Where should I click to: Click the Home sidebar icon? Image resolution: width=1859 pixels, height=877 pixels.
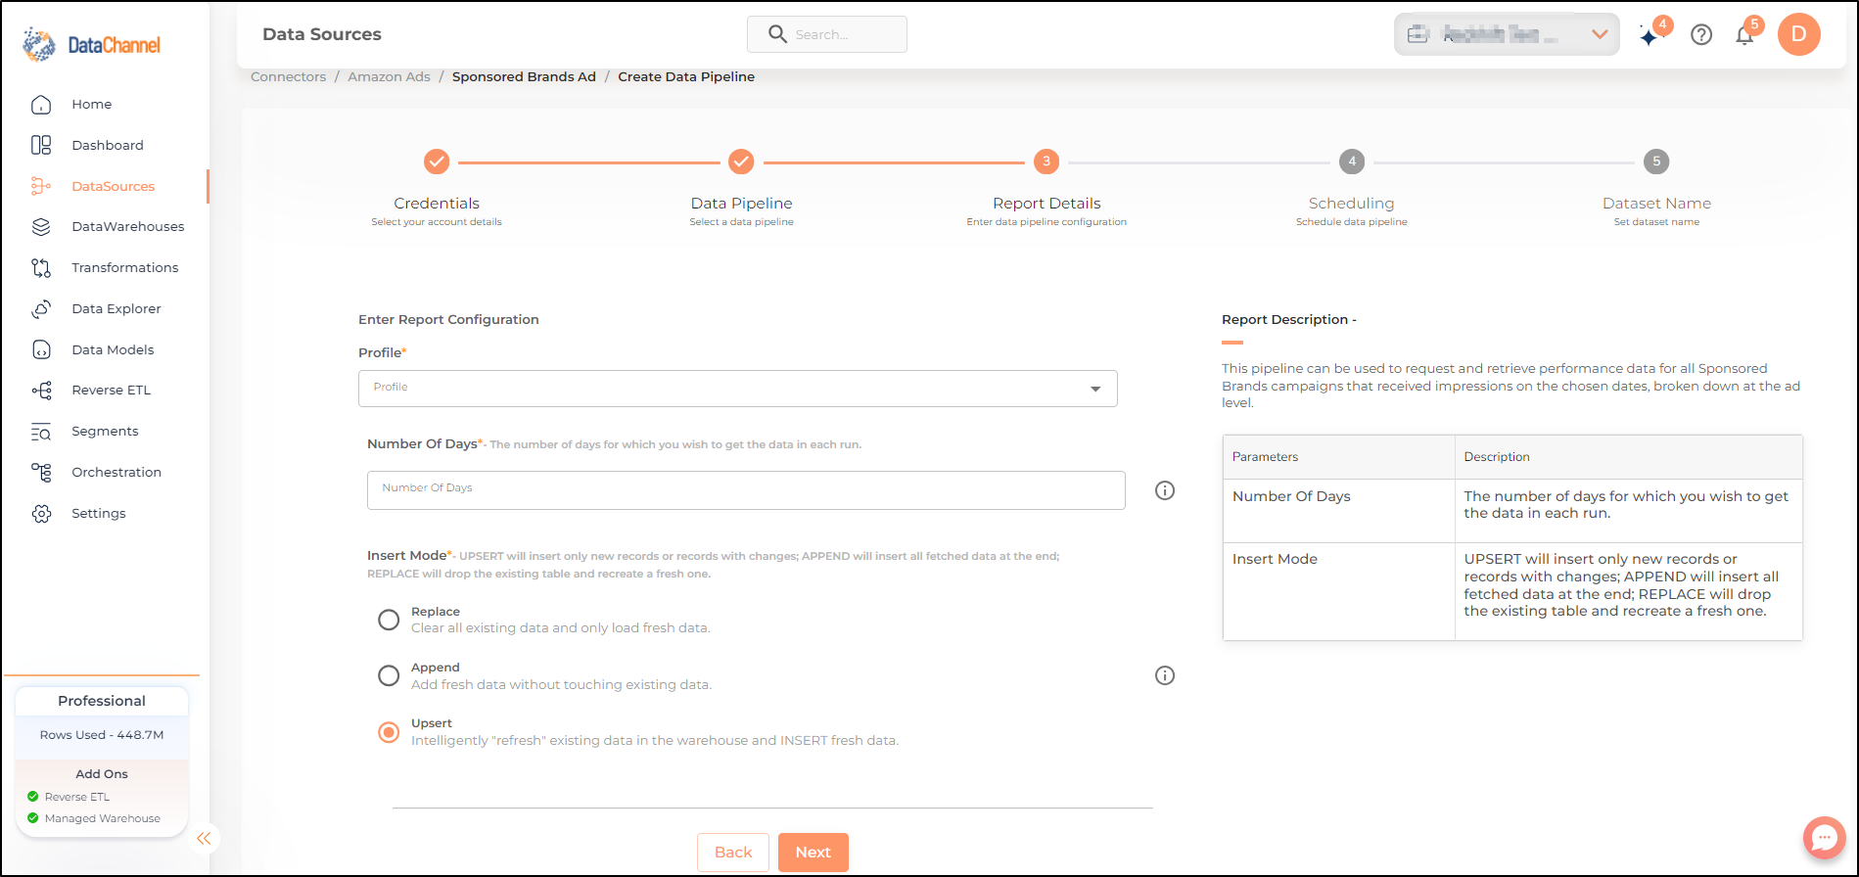point(41,105)
